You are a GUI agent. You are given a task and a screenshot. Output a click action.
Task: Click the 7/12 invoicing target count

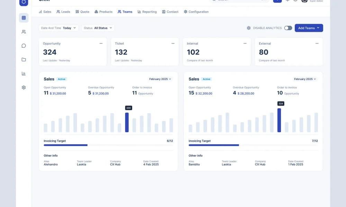[315, 141]
